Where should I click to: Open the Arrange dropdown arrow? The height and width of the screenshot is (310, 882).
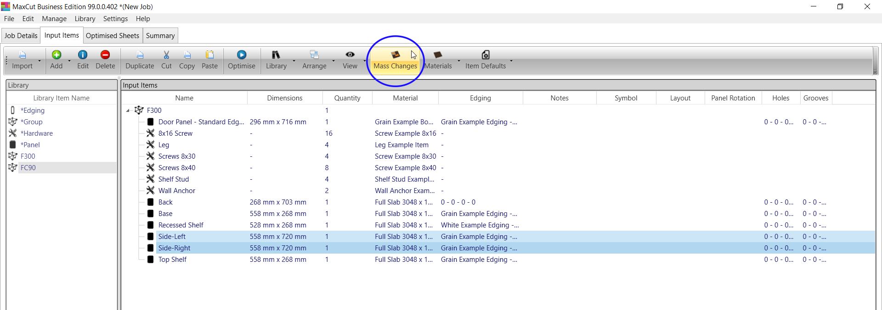pos(334,61)
